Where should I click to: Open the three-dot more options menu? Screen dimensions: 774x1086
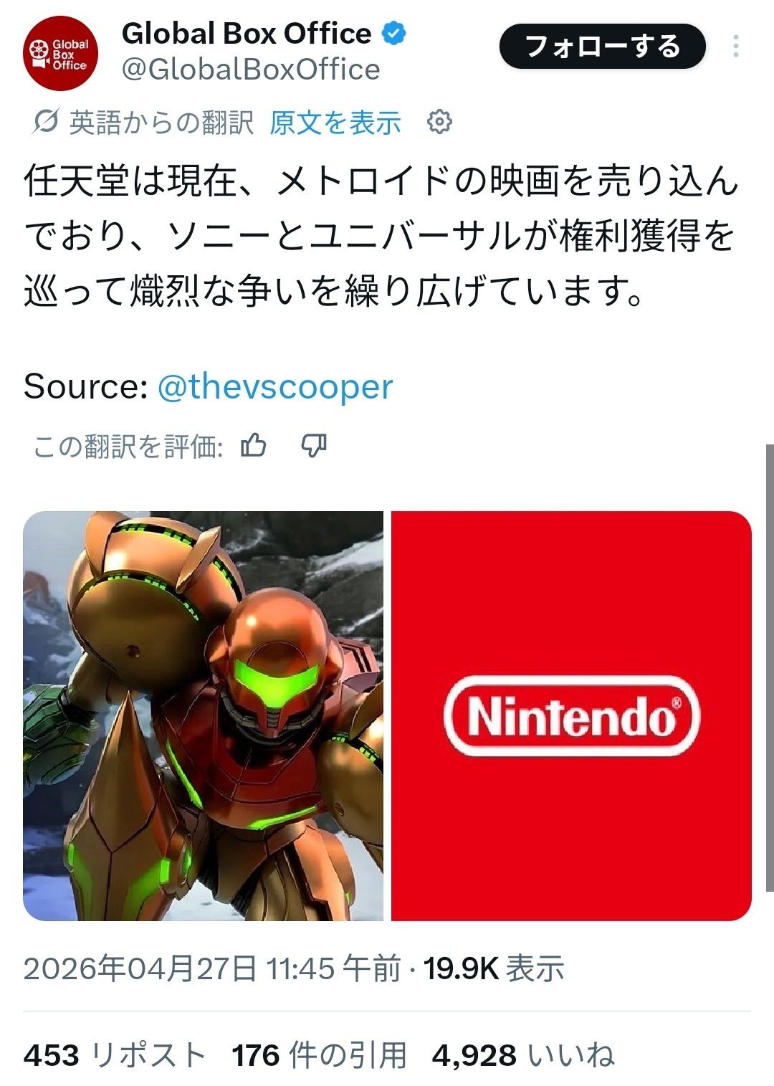point(735,47)
